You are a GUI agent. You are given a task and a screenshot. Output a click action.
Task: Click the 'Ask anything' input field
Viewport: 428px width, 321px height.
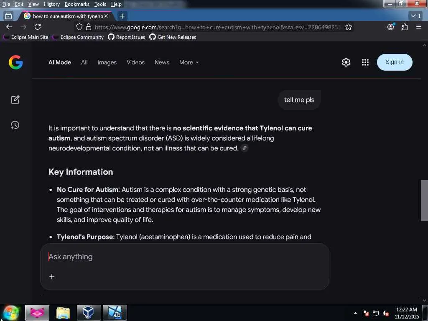[x=184, y=257]
